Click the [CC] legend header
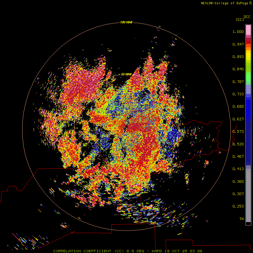This screenshot has height=253, width=253. (x=240, y=19)
